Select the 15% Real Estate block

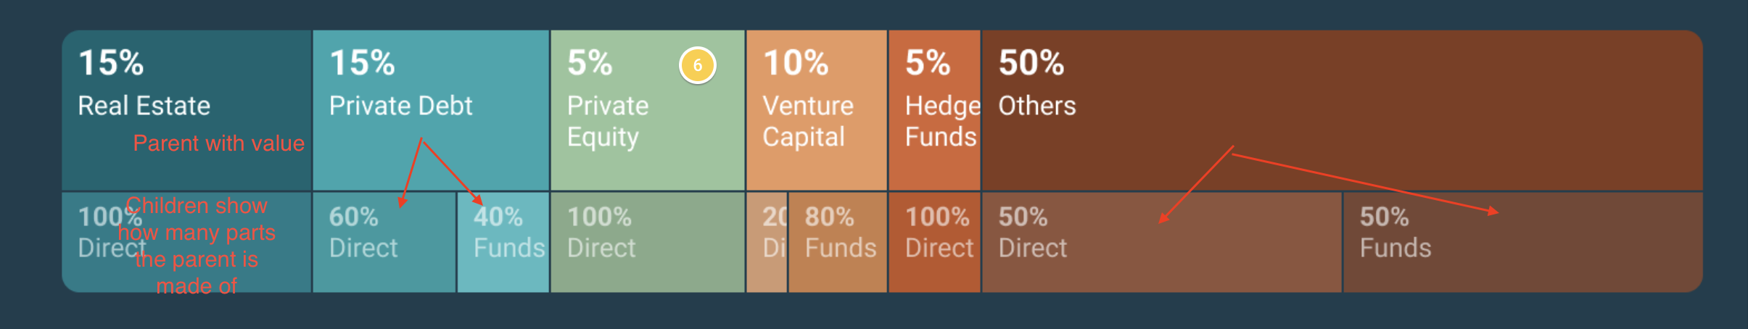(187, 110)
